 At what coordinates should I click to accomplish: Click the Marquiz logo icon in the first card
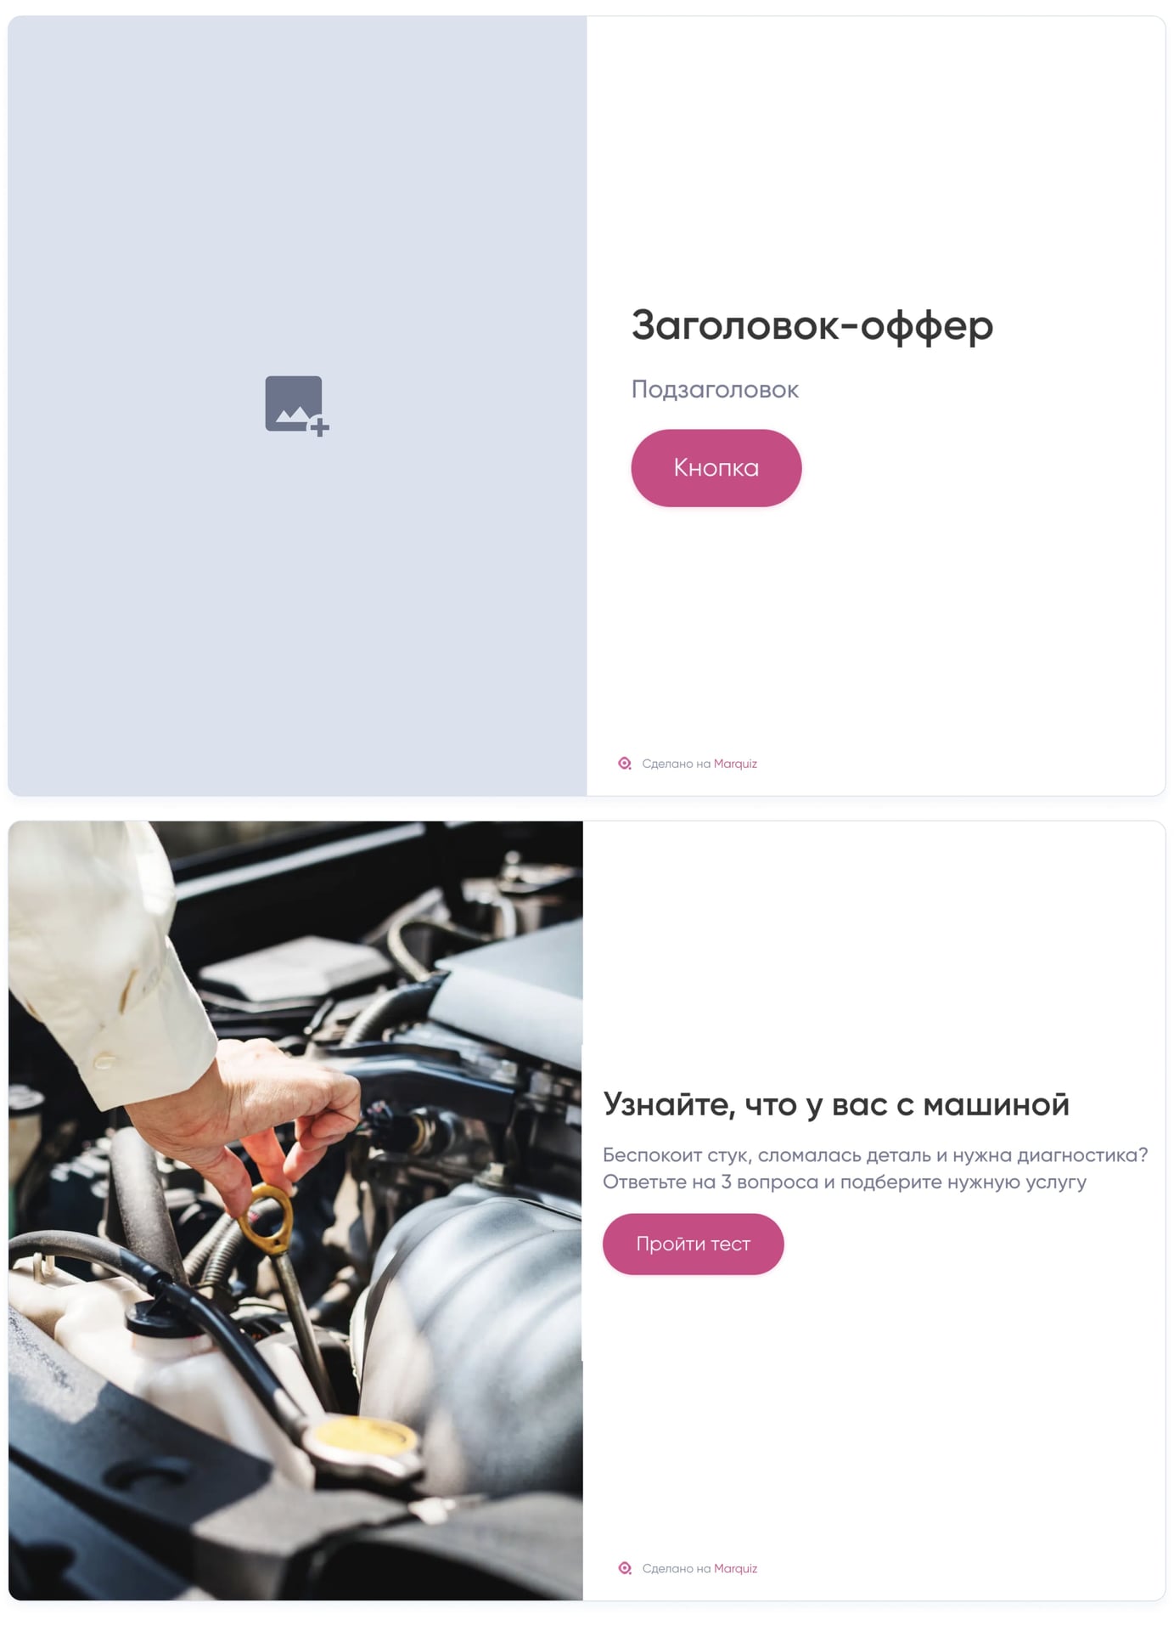pos(625,764)
